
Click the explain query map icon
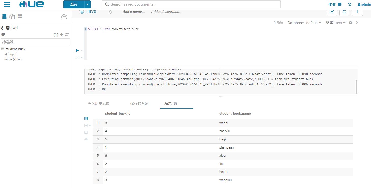77,57
